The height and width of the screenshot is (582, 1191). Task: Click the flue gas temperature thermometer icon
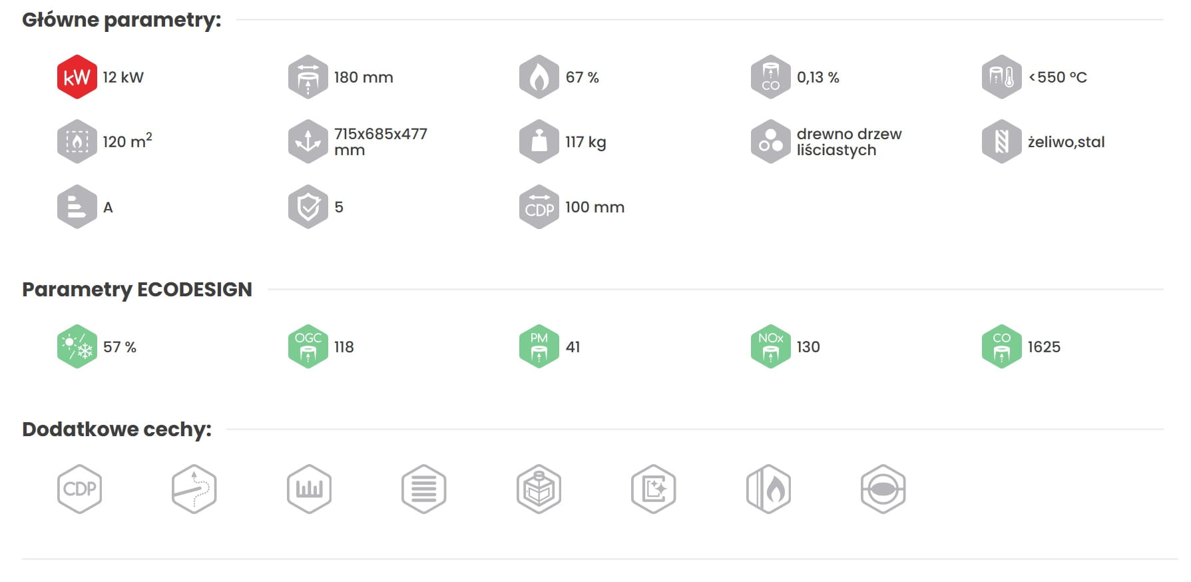1001,77
